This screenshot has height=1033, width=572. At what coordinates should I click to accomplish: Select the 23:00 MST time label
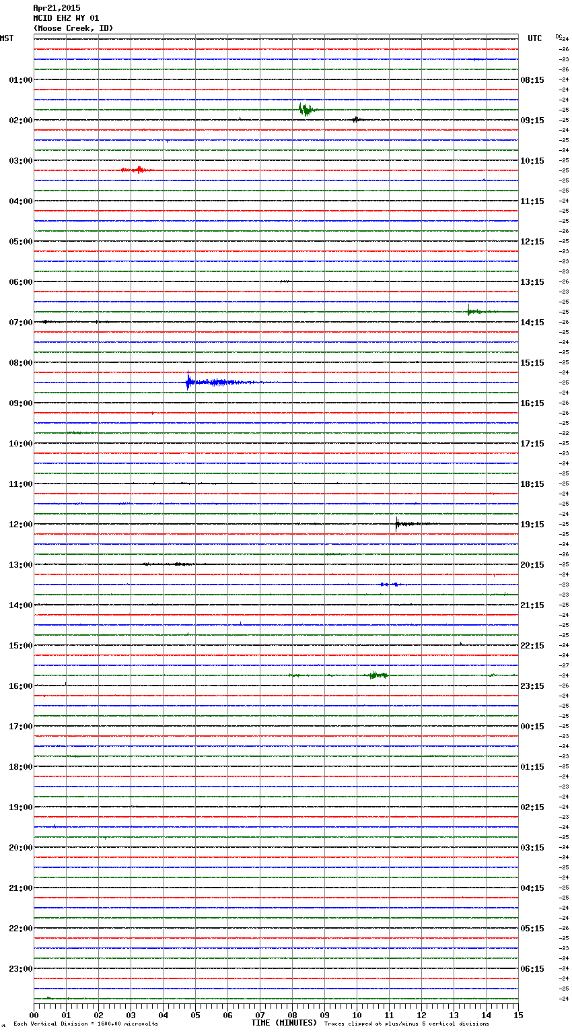point(20,969)
